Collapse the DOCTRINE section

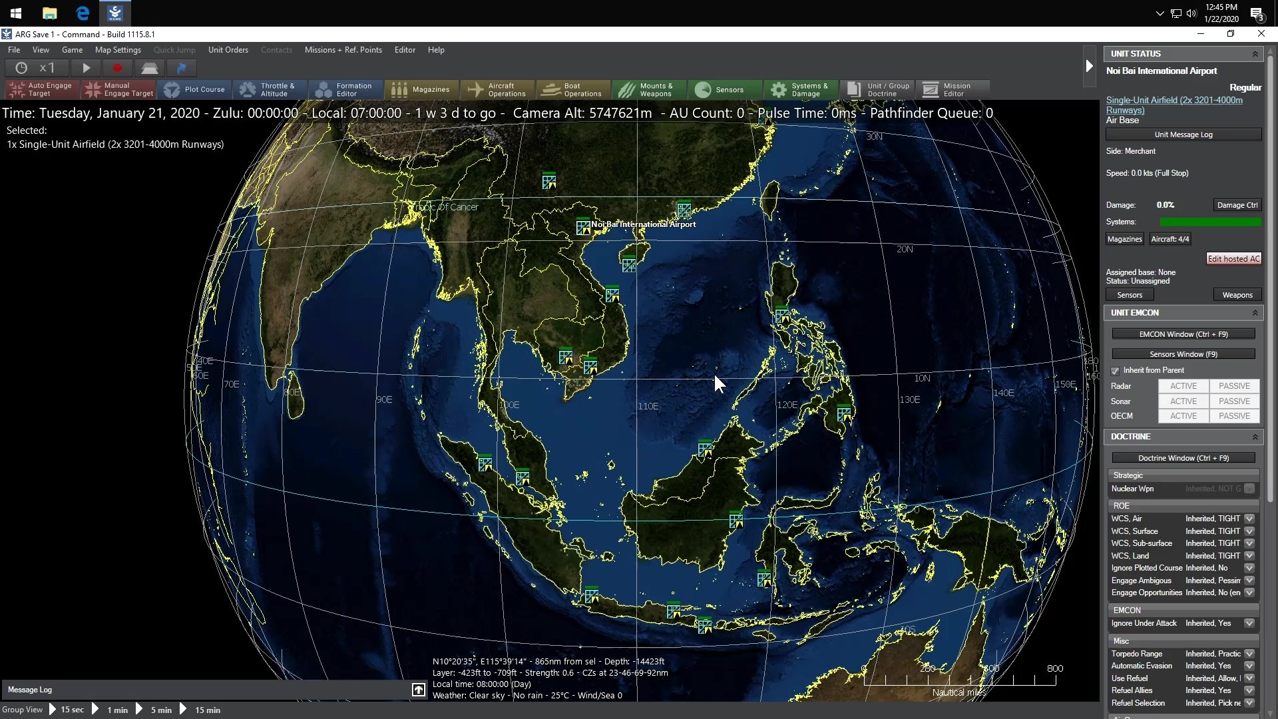pos(1255,437)
